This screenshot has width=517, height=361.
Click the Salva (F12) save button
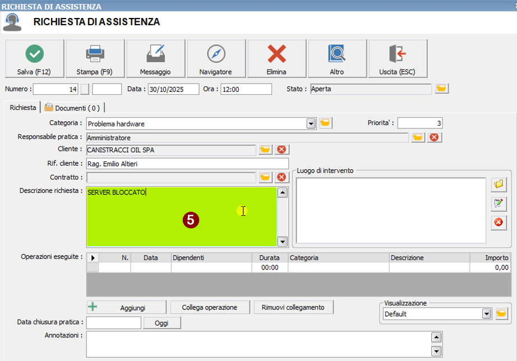pyautogui.click(x=34, y=58)
